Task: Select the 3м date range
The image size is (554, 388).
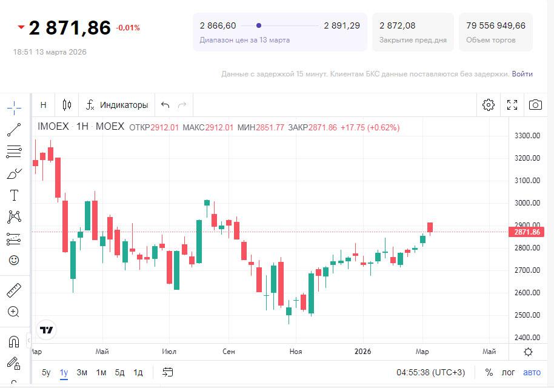Action: click(82, 372)
